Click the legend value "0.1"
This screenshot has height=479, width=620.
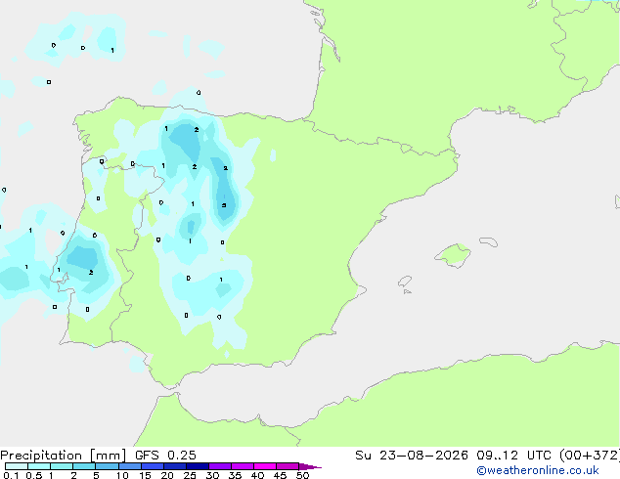(11, 475)
